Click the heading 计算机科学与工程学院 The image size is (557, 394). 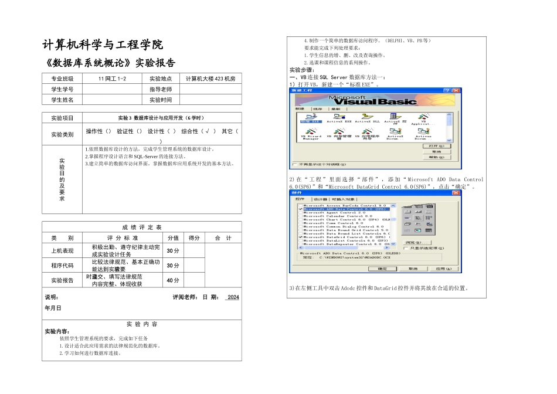pyautogui.click(x=103, y=45)
